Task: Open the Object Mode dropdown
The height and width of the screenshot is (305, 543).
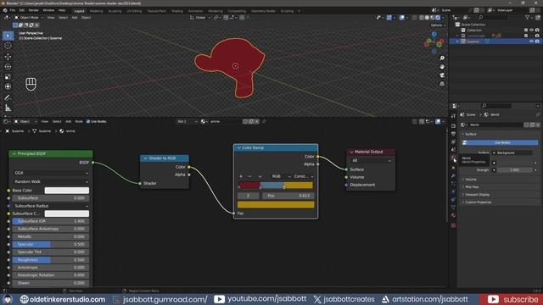Action: coord(28,18)
